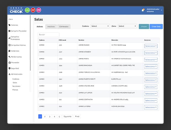Open Proveedor in the sidebar
The height and width of the screenshot is (130, 171).
point(15,63)
